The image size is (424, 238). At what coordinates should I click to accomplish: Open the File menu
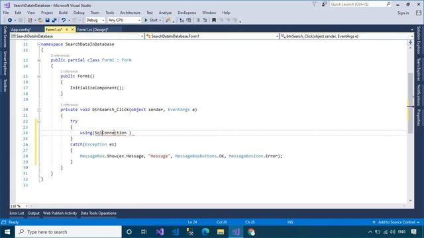[x=6, y=13]
